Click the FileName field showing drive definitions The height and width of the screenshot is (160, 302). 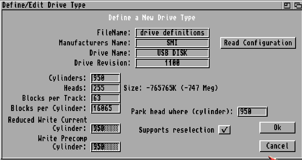point(172,33)
